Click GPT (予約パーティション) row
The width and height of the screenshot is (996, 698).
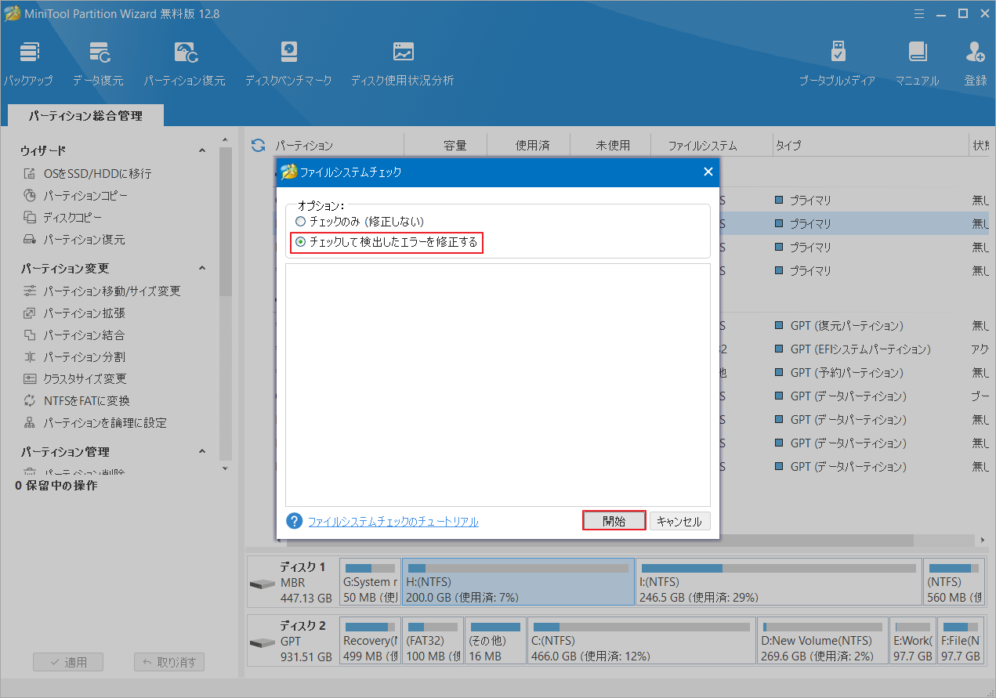point(846,372)
